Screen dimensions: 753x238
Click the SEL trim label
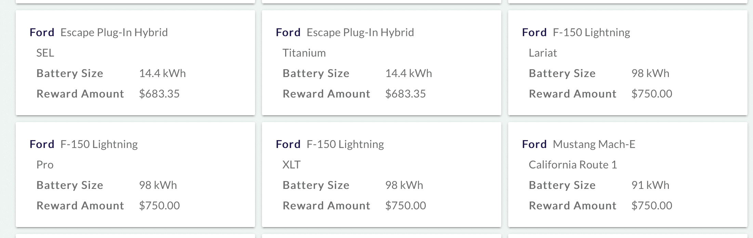pyautogui.click(x=45, y=53)
